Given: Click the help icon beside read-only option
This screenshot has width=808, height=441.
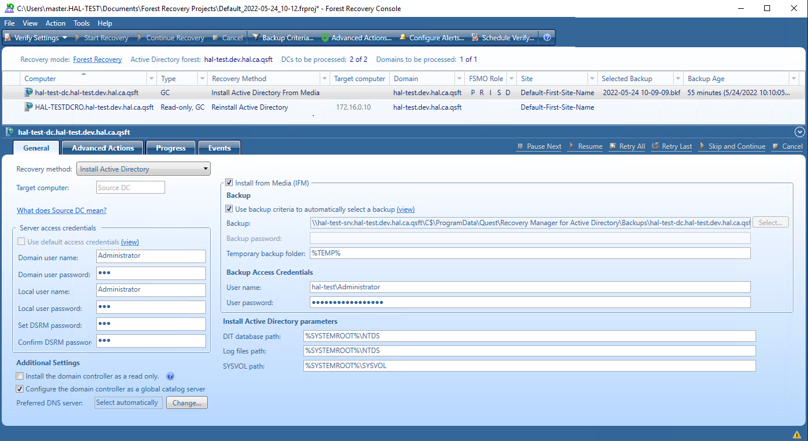Looking at the screenshot, I should click(170, 376).
